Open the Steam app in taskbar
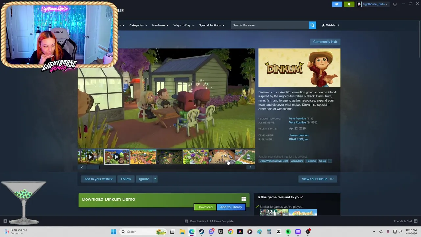This screenshot has height=237, width=421. click(x=201, y=232)
